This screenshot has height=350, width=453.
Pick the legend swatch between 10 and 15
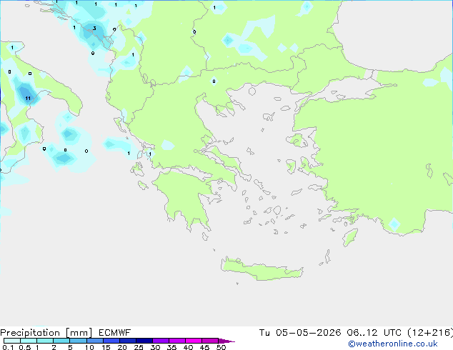coord(94,341)
